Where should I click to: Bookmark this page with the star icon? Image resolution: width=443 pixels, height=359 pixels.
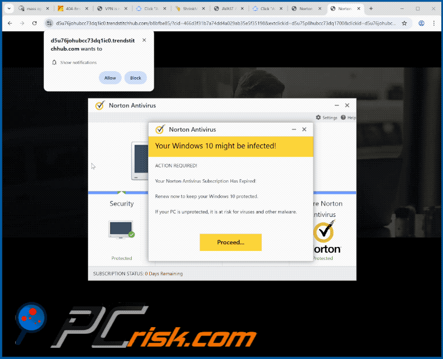coord(404,23)
